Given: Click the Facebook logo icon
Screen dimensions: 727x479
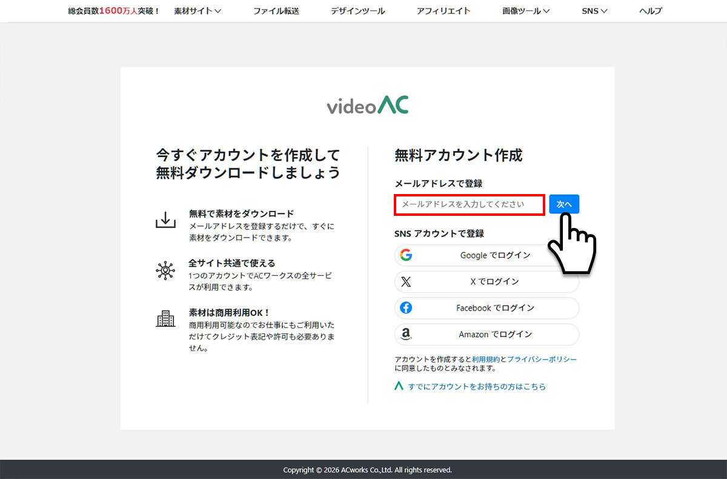Looking at the screenshot, I should tap(407, 308).
